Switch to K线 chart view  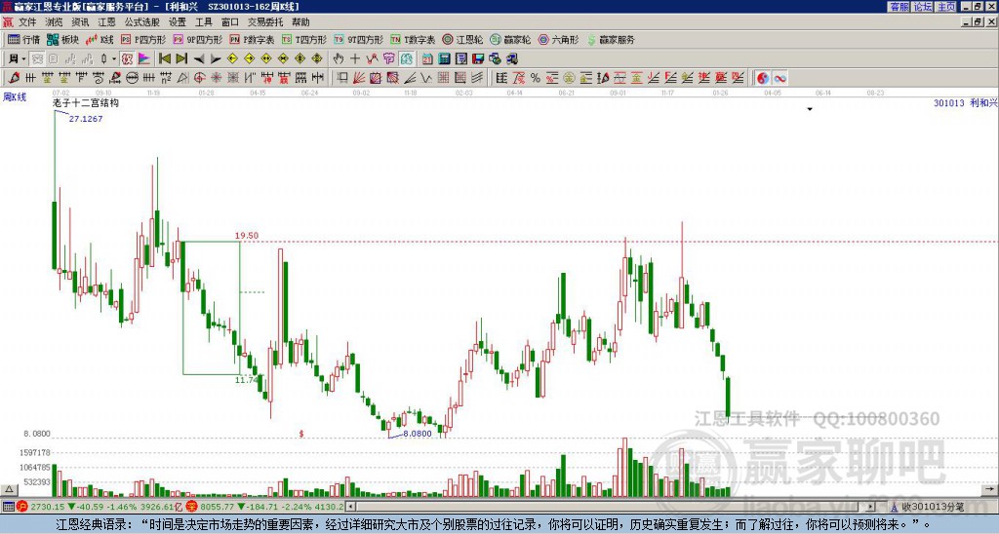[100, 39]
